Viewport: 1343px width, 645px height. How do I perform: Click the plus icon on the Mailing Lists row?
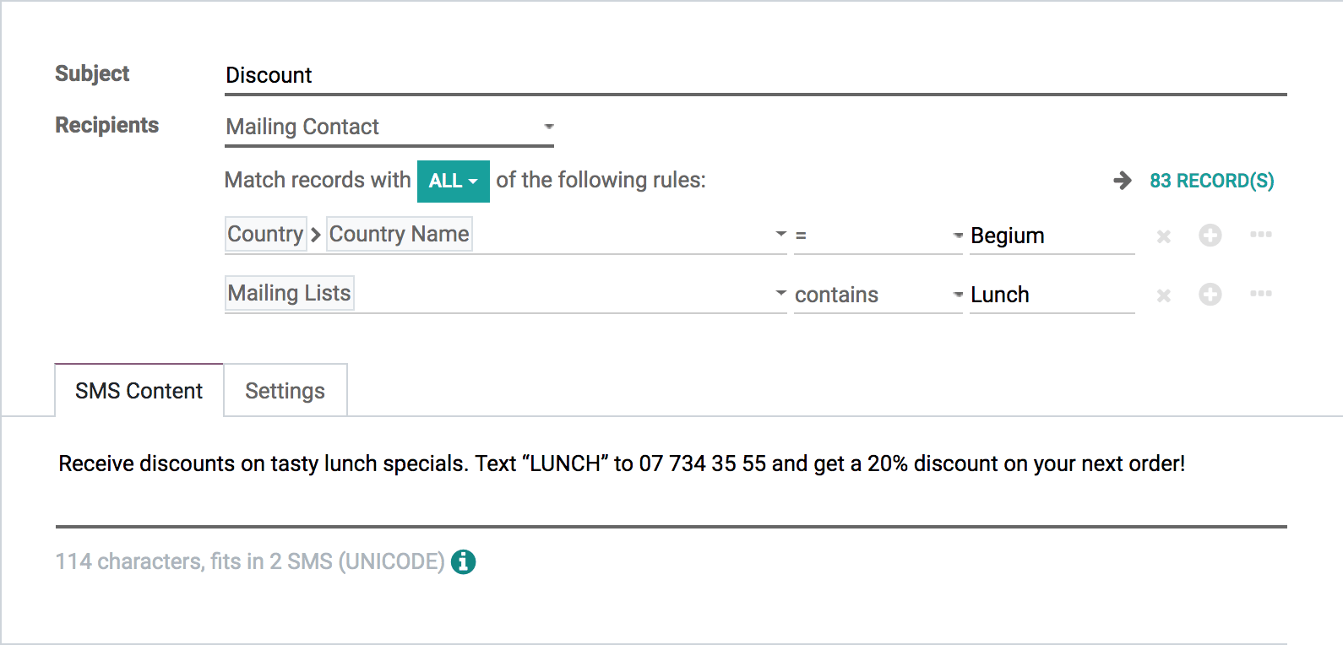point(1210,295)
